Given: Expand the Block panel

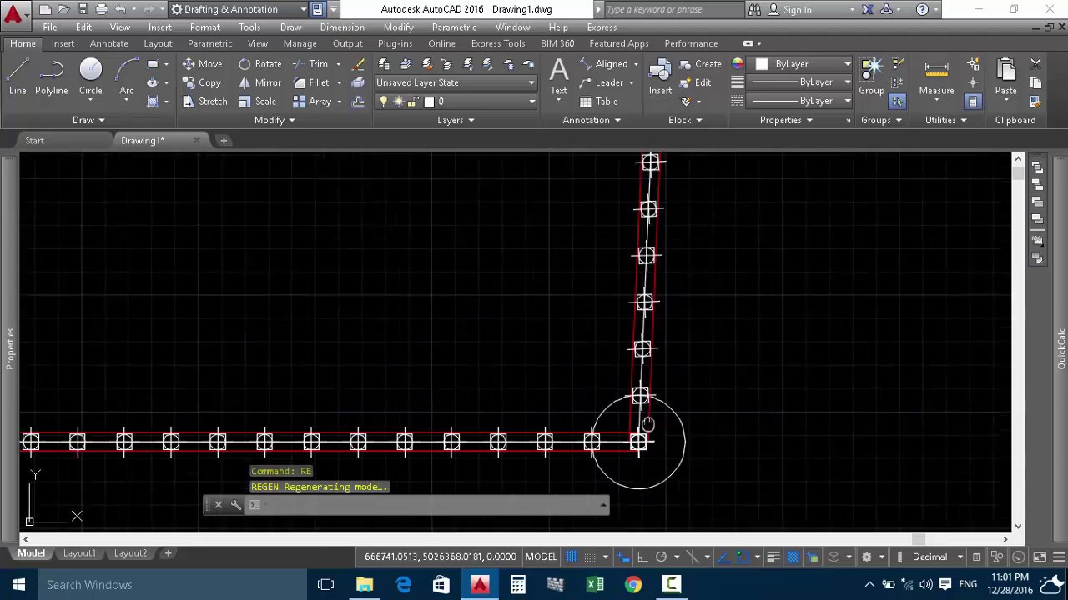Looking at the screenshot, I should (x=685, y=120).
